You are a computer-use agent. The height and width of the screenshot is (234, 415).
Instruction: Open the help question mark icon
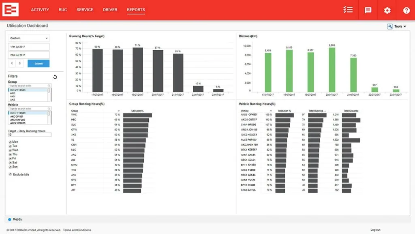tap(406, 10)
